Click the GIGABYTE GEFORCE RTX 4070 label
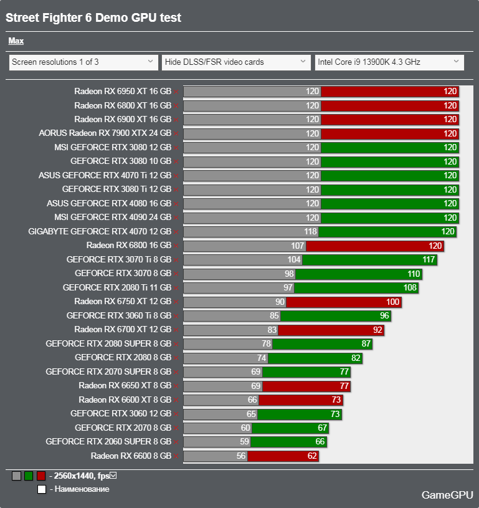The image size is (479, 508). pos(100,231)
